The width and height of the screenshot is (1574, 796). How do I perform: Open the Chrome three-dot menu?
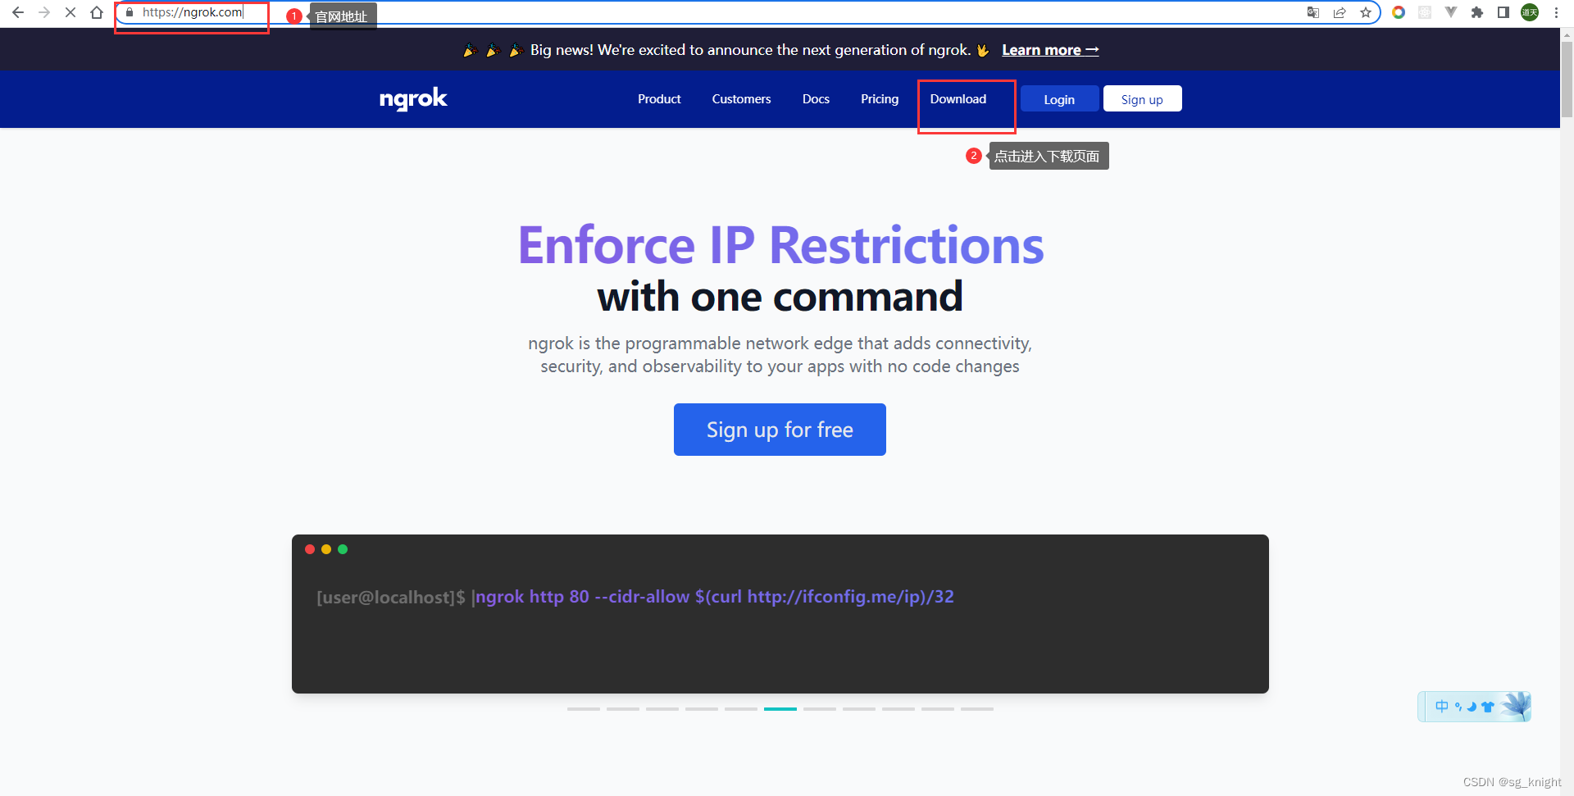coord(1556,12)
